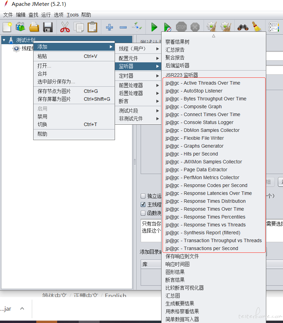Image resolution: width=283 pixels, height=323 pixels.
Task: Click the test plan flask icon
Action: pos(11,40)
